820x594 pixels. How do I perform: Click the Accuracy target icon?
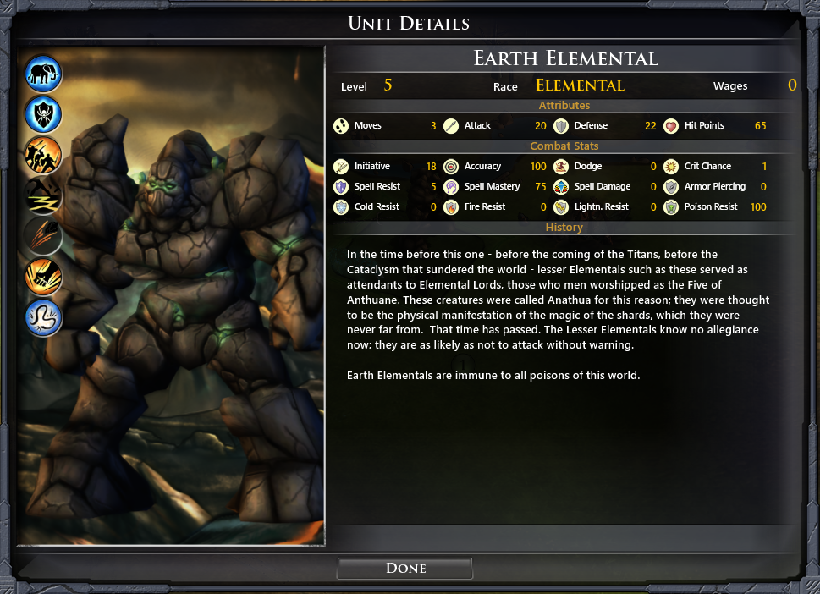click(x=451, y=167)
